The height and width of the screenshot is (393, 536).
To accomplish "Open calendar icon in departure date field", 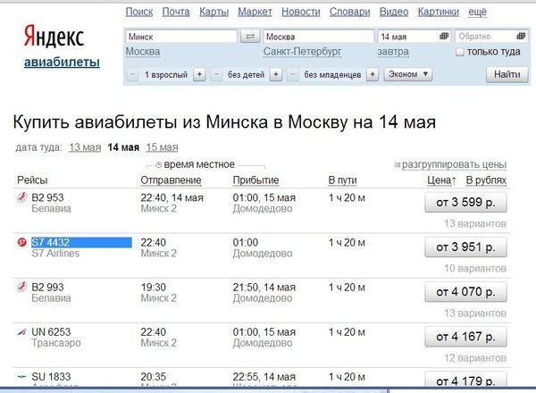I will point(444,36).
